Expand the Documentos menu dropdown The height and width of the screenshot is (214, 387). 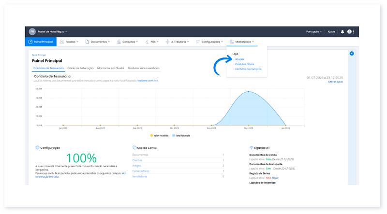tap(99, 42)
